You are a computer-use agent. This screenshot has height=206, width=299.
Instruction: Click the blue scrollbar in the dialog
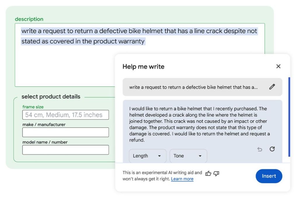(289, 116)
